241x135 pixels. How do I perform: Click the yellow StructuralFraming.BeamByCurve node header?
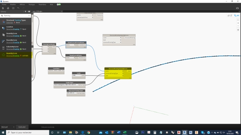point(118,69)
